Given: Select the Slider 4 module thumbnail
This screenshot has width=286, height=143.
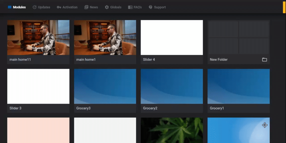Looking at the screenshot, I should pyautogui.click(x=172, y=37).
